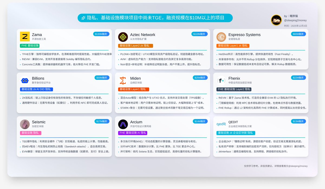325x189 pixels.
Task: Click Espresso Systems' $60M融资 badge
Action: click(x=298, y=34)
